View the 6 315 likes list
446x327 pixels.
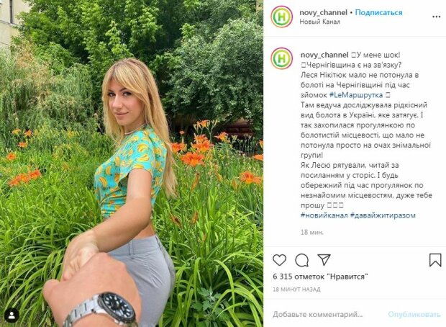[x=321, y=277]
